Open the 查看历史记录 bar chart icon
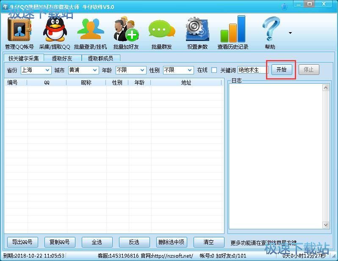Screen dimensions: 338x261 [x=233, y=29]
